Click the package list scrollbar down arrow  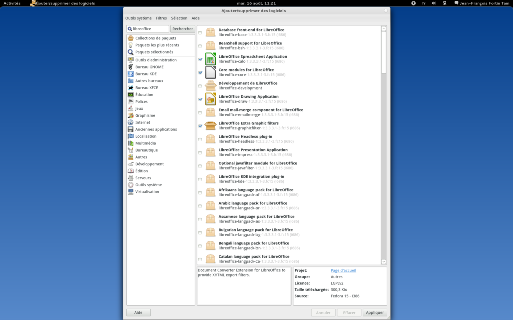(384, 262)
